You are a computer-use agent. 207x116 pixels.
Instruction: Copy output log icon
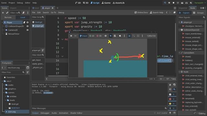(174, 85)
